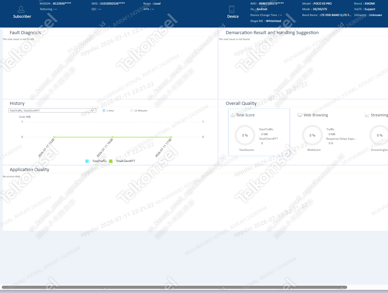The image size is (388, 293).
Task: Click the Overall Quality heading
Action: 241,103
